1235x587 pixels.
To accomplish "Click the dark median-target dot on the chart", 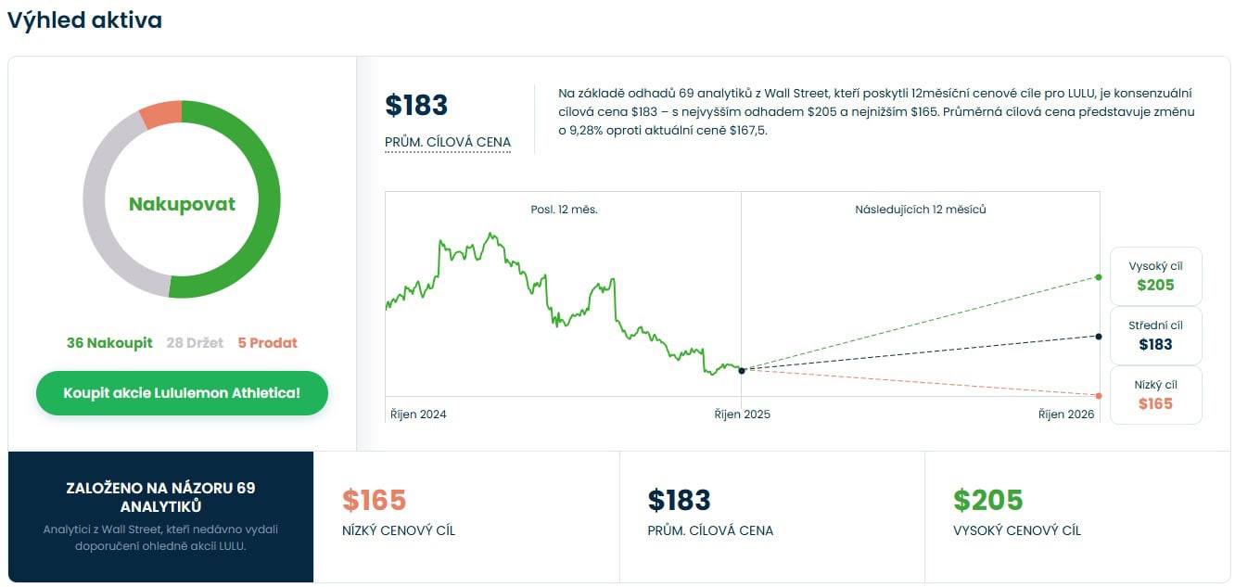I will [x=1099, y=337].
